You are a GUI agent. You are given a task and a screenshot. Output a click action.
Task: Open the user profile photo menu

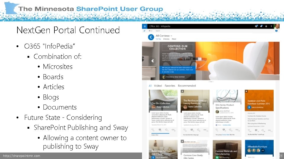[x=277, y=26]
